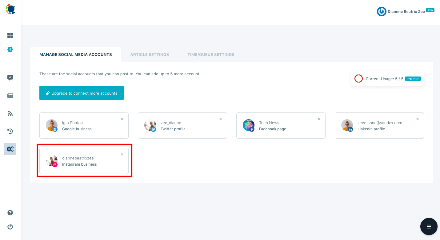Screen dimensions: 440x240
Task: Log out using the power icon
Action: (x=10, y=226)
